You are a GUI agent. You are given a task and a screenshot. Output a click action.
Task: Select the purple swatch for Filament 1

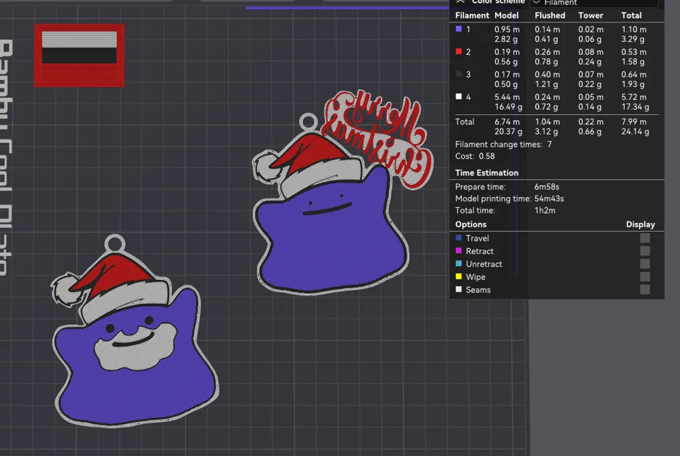click(460, 29)
